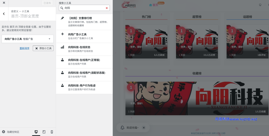The width and height of the screenshot is (269, 136).
Task: Open the 首页 Home nav link
Action: coord(154,5)
